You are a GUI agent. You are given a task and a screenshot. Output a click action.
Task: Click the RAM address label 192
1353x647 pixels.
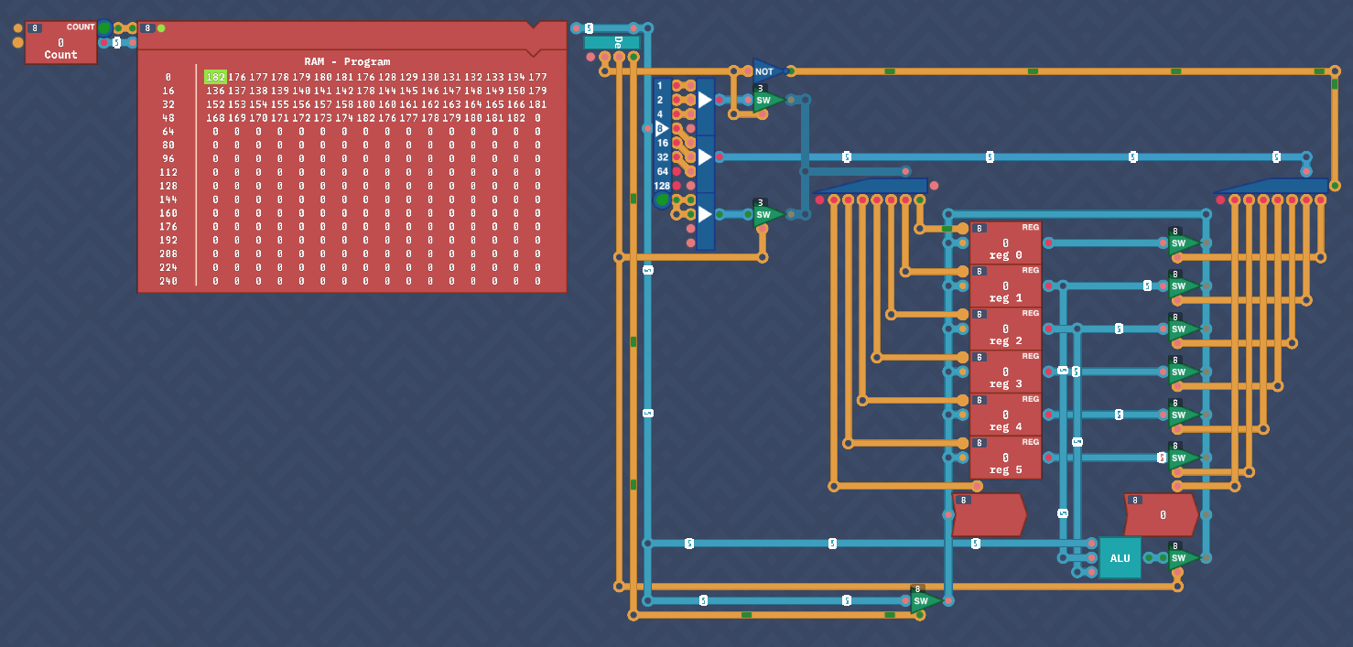168,240
